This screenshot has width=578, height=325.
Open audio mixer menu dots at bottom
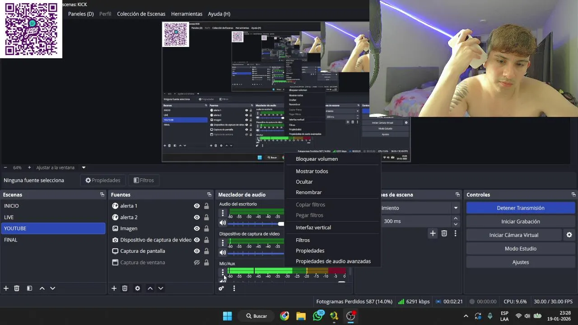pyautogui.click(x=234, y=288)
